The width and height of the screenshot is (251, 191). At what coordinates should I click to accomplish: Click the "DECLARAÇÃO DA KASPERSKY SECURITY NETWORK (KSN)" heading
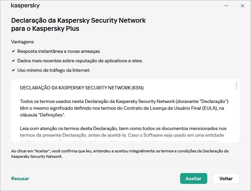click(82, 88)
